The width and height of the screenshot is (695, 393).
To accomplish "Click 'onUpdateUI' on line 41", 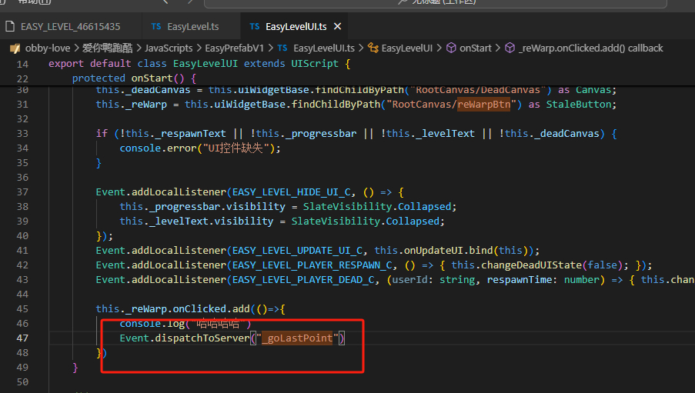I will coord(433,251).
